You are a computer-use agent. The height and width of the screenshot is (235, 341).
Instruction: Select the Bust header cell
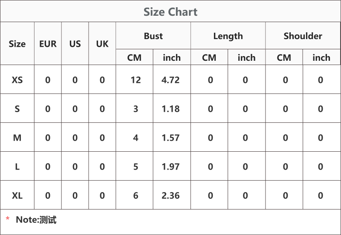(153, 36)
